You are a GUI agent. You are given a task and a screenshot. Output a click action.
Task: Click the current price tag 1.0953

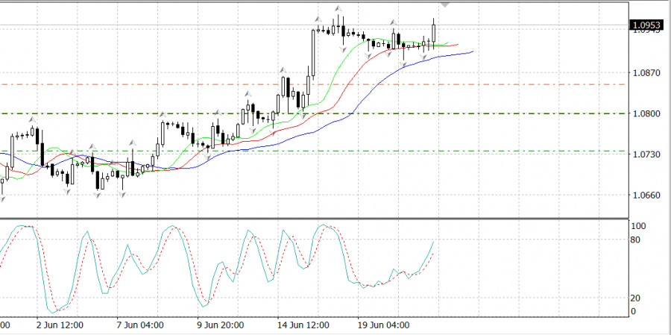tap(647, 25)
